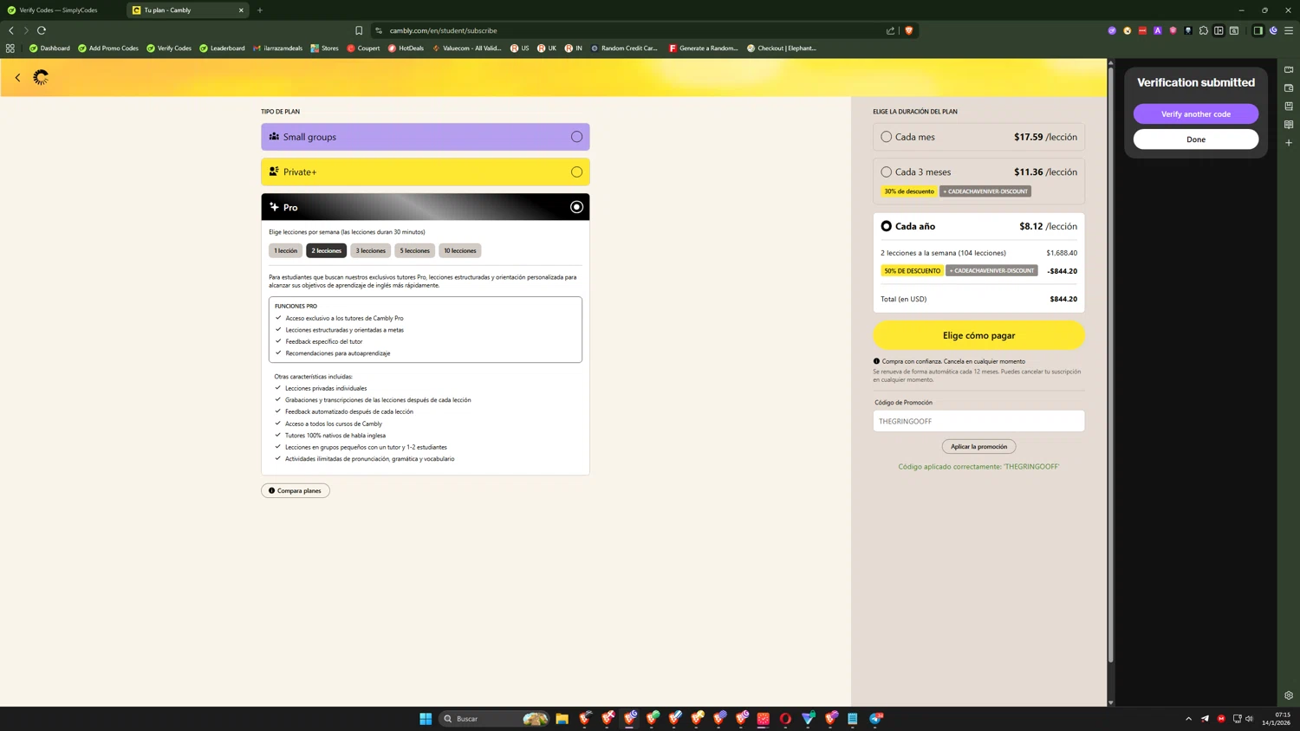Open a new tab with the plus icon
This screenshot has height=731, width=1300.
260,10
